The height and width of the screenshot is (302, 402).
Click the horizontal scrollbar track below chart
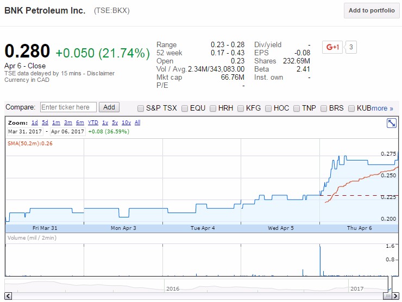pyautogui.click(x=197, y=296)
